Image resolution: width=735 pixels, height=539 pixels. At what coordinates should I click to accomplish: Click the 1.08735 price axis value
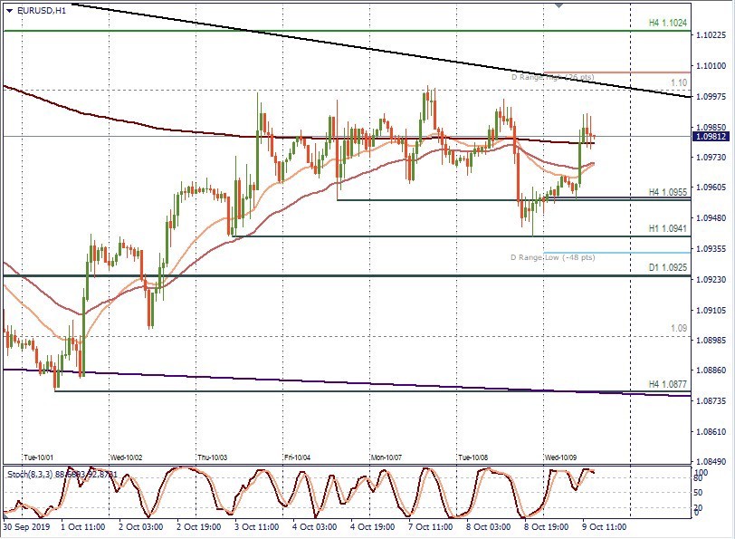[x=711, y=401]
